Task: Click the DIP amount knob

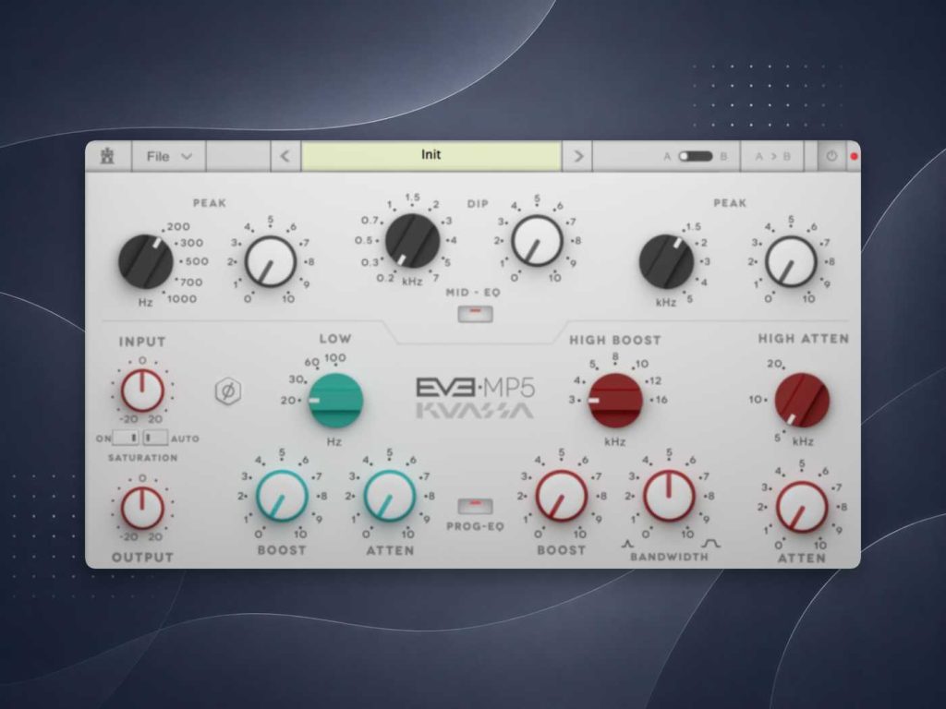Action: coord(537,241)
